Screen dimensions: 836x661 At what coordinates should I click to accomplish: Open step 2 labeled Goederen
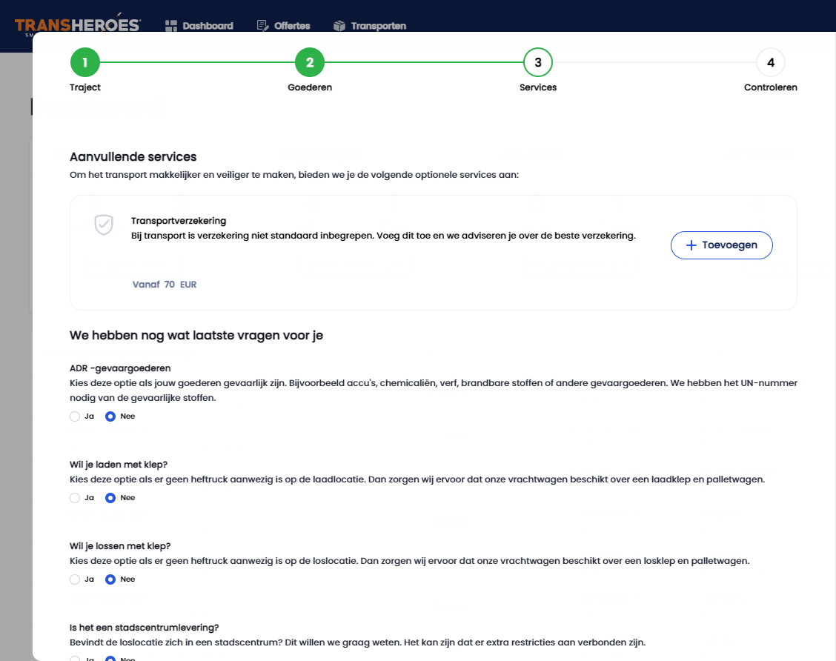[310, 63]
